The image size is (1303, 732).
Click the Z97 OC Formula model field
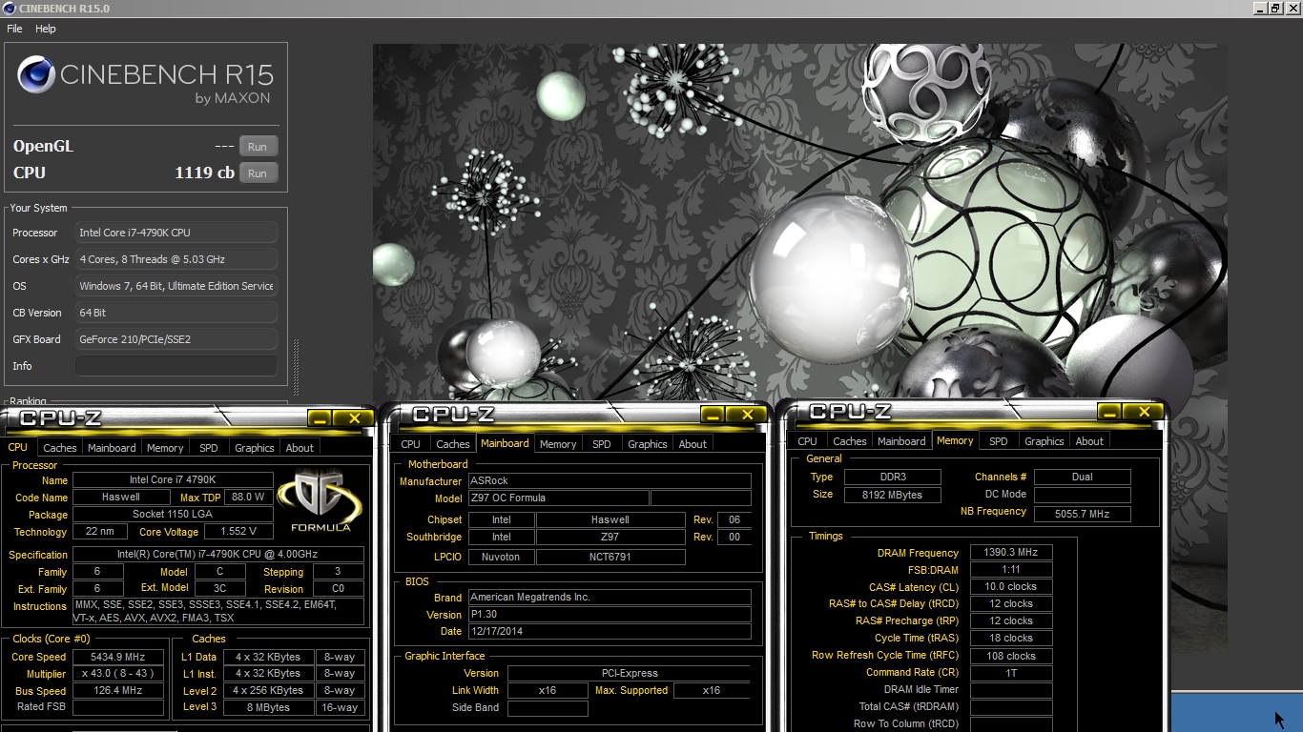tap(558, 498)
